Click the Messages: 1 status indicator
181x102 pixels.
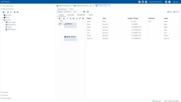pyautogui.click(x=157, y=101)
